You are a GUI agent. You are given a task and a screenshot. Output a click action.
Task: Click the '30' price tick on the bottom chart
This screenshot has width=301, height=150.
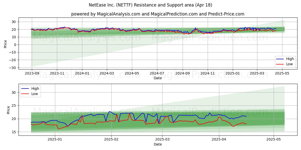(14, 92)
